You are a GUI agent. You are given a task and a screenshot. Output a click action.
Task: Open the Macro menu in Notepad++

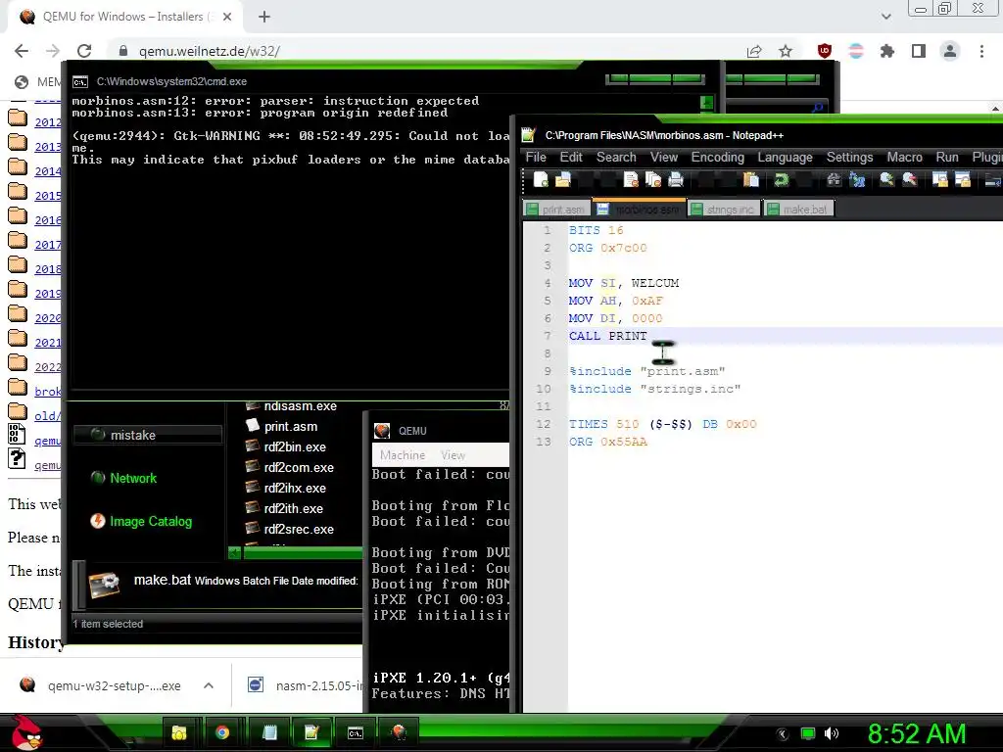[904, 158]
